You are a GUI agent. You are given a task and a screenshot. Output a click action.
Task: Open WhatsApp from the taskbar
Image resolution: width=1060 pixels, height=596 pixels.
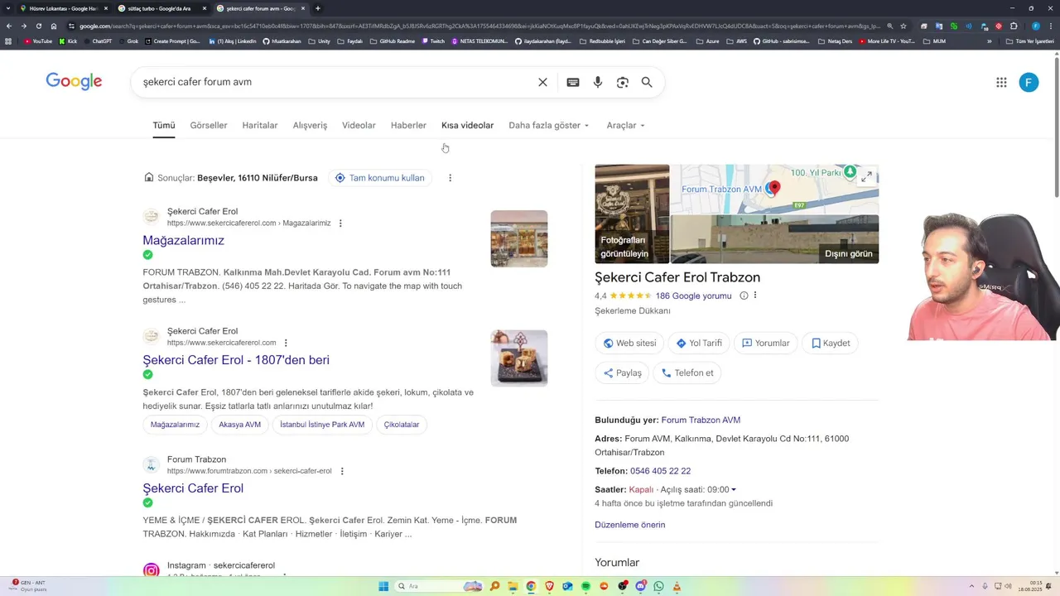(x=658, y=586)
